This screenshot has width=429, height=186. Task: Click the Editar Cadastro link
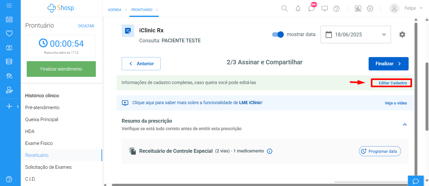pyautogui.click(x=393, y=83)
